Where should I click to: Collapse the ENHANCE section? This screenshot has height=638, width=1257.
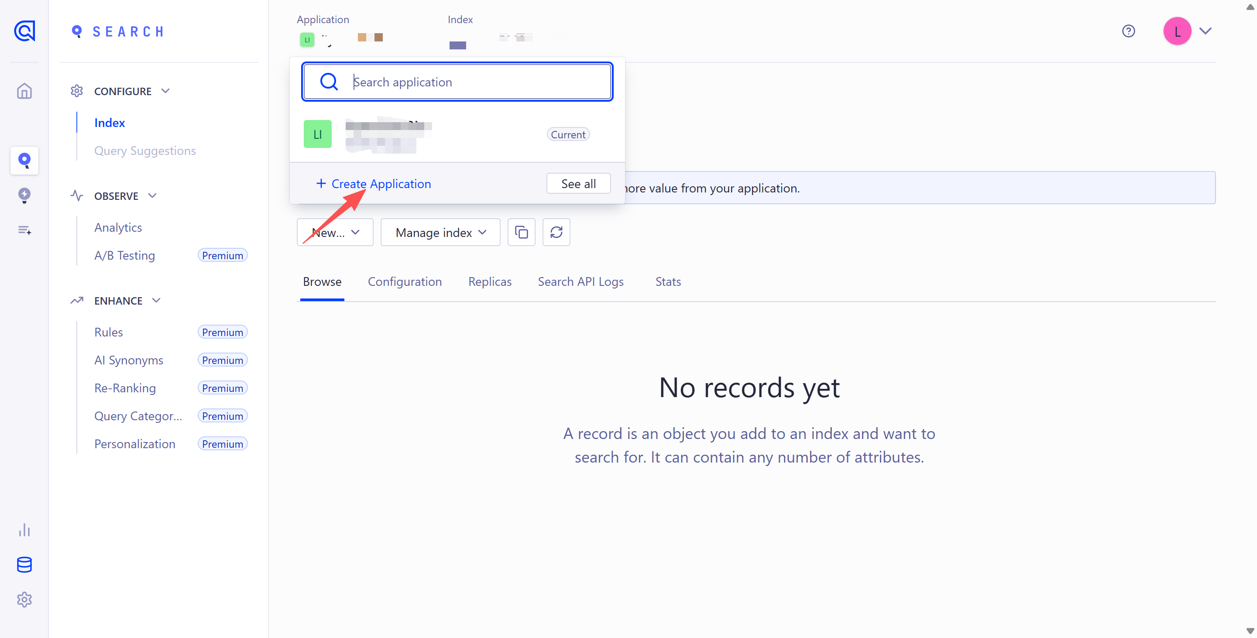(x=156, y=301)
